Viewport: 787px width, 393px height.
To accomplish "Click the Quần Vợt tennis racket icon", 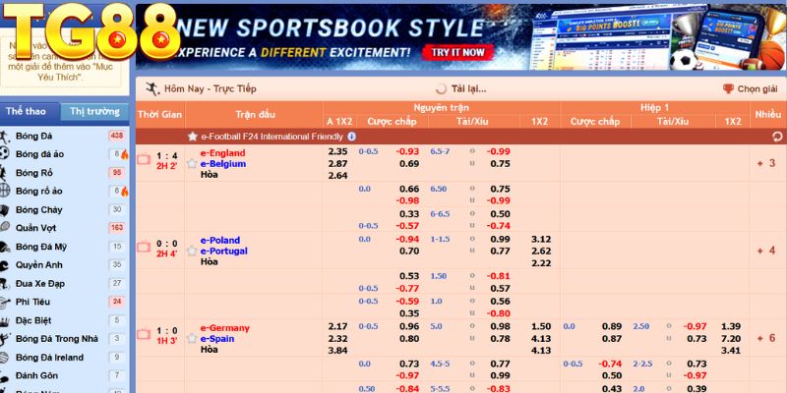I will [5, 228].
